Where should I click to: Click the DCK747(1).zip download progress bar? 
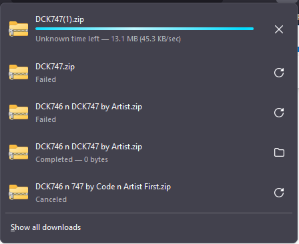[x=144, y=29]
